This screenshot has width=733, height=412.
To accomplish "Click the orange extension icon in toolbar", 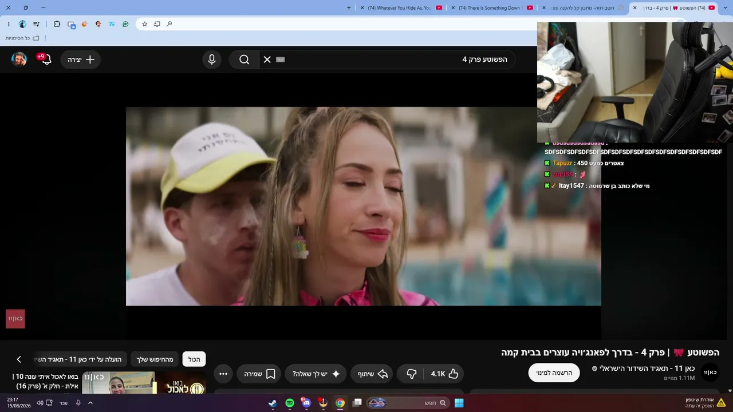I will click(84, 24).
